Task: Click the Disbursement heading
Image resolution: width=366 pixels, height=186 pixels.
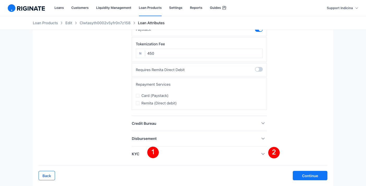Action: (x=144, y=139)
